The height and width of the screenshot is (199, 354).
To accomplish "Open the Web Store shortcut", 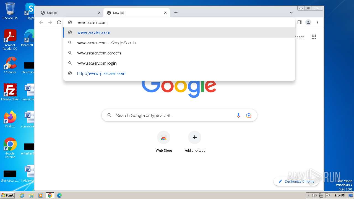I will tap(164, 142).
